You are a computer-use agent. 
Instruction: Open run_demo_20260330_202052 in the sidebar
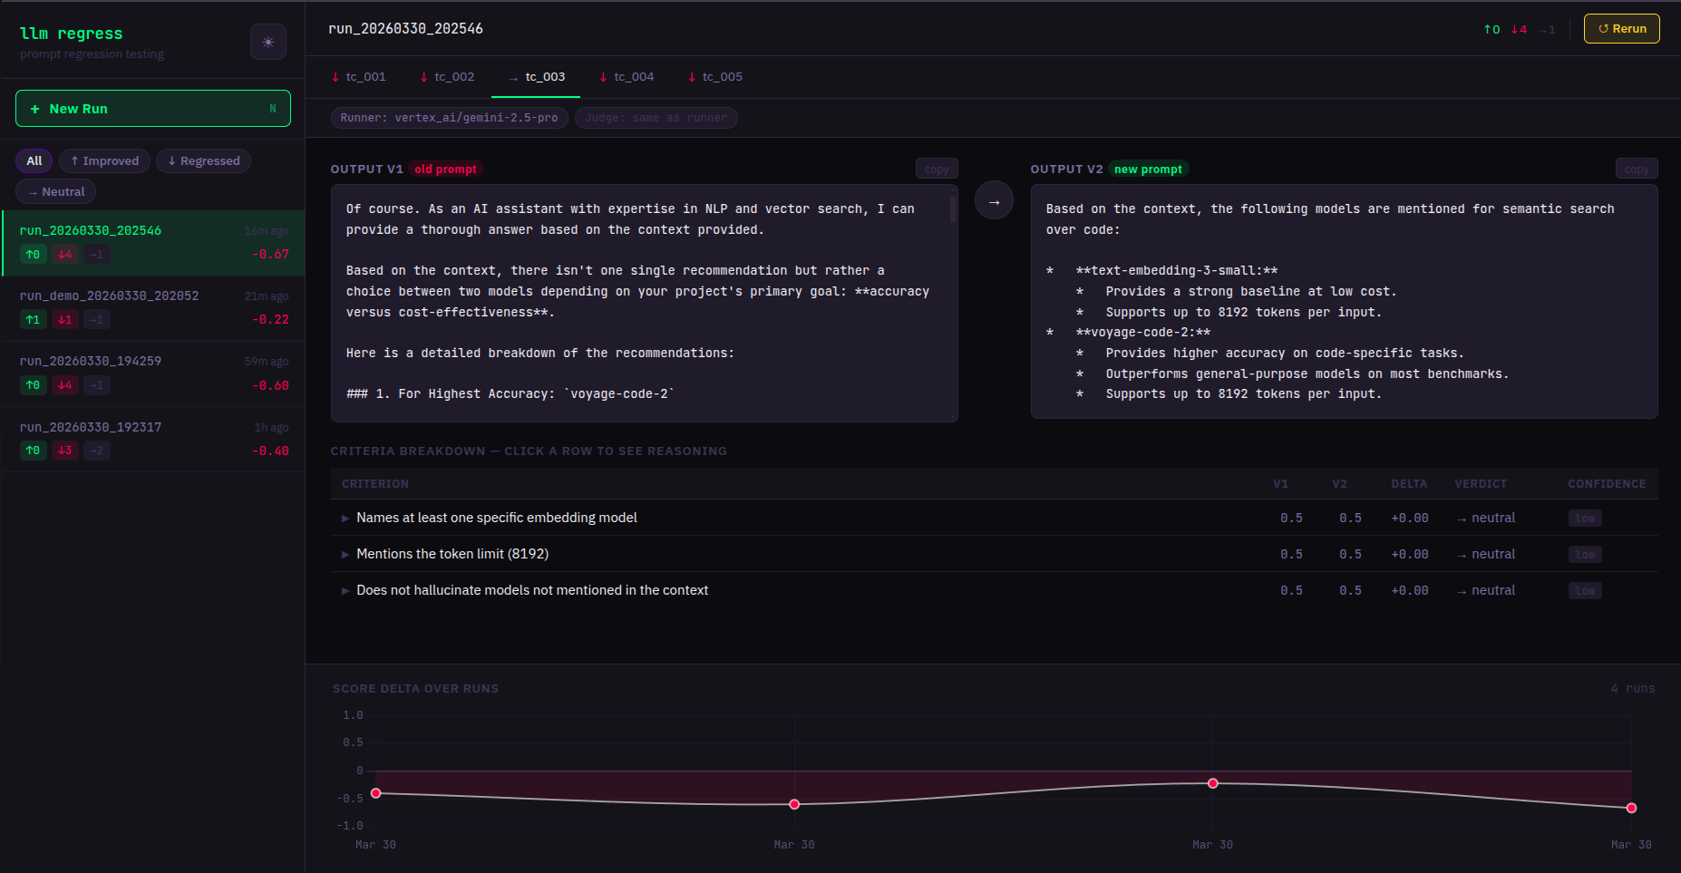(x=153, y=308)
